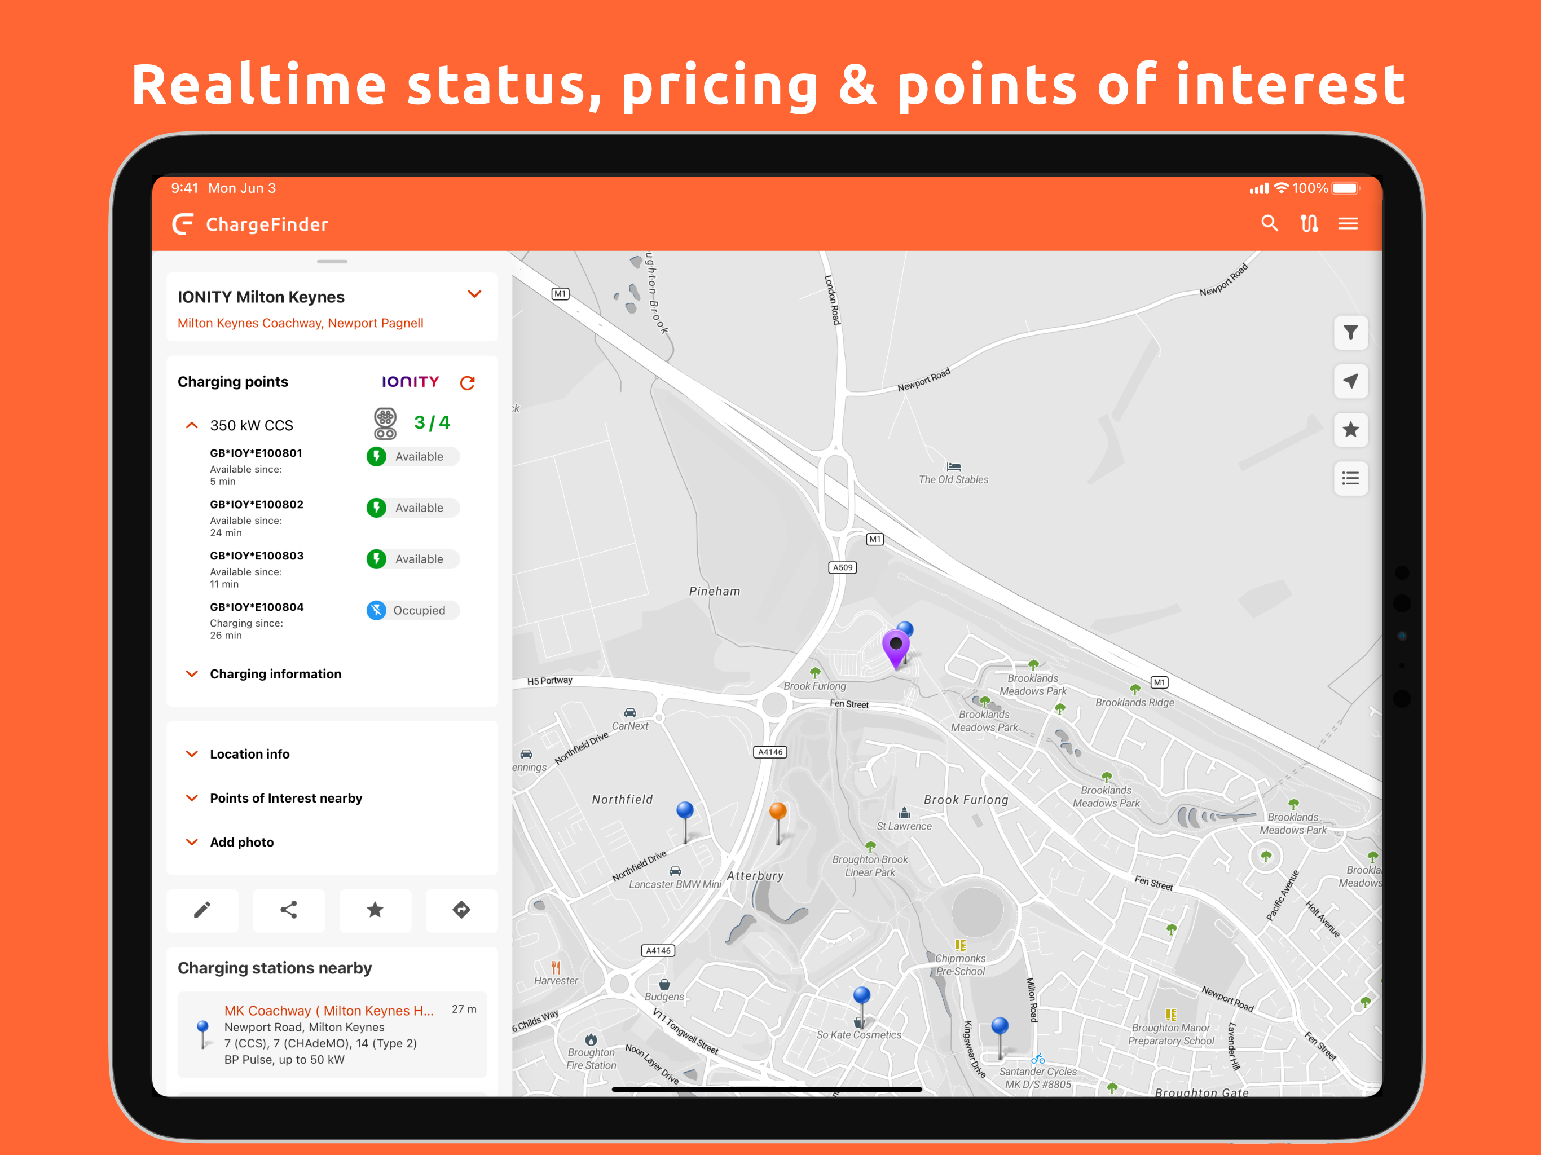The image size is (1541, 1155).
Task: Click Available badge for GB*IOY*E100803
Action: tap(413, 559)
